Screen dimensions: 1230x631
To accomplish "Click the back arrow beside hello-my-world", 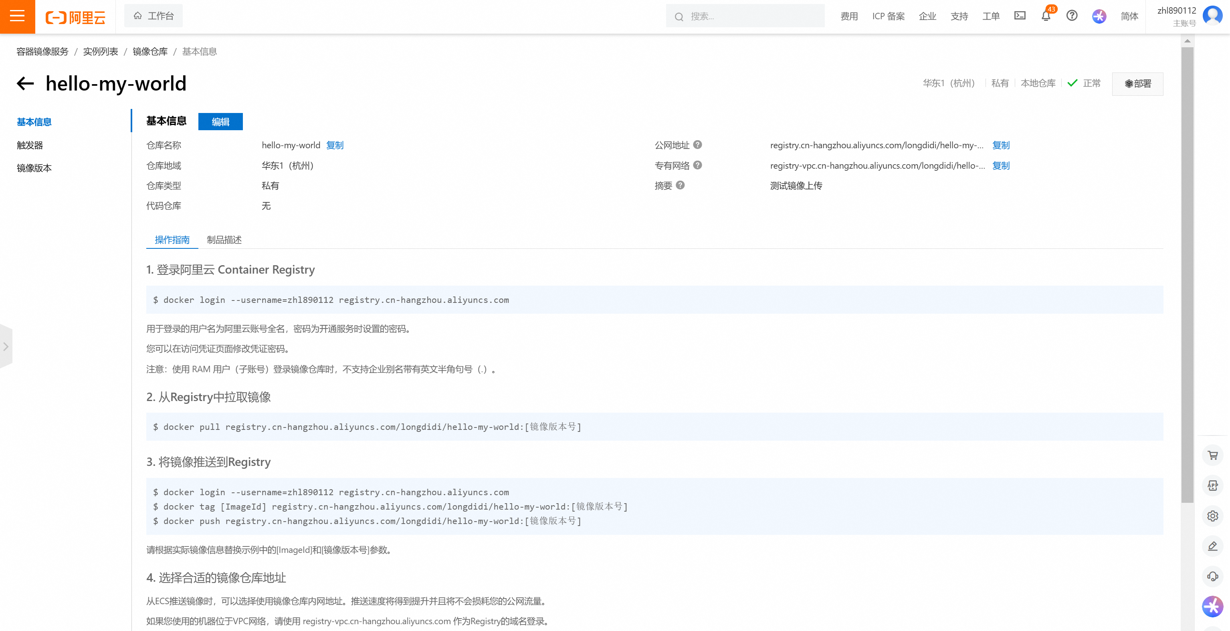I will point(25,83).
